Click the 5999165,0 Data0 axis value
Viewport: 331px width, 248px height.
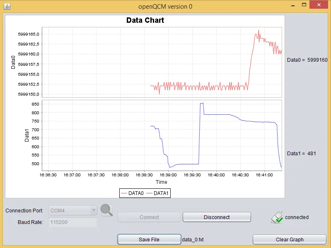[29, 34]
